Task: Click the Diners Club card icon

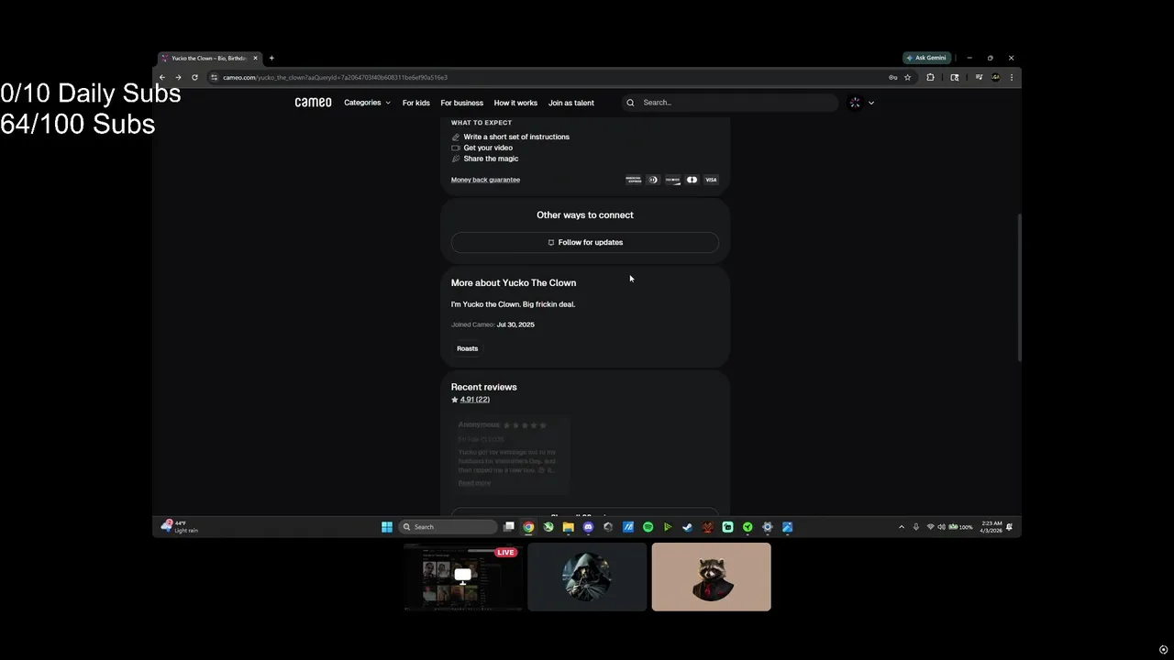Action: pyautogui.click(x=653, y=180)
